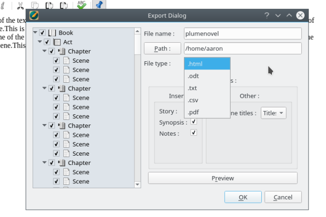
Task: Choose .html file type
Action: click(207, 64)
